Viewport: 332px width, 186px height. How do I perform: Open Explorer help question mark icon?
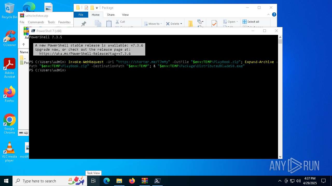point(274,14)
